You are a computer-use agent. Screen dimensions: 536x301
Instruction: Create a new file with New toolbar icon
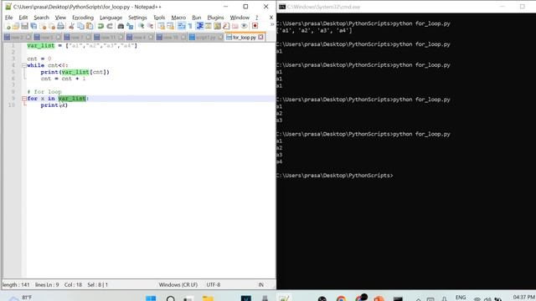(x=8, y=26)
